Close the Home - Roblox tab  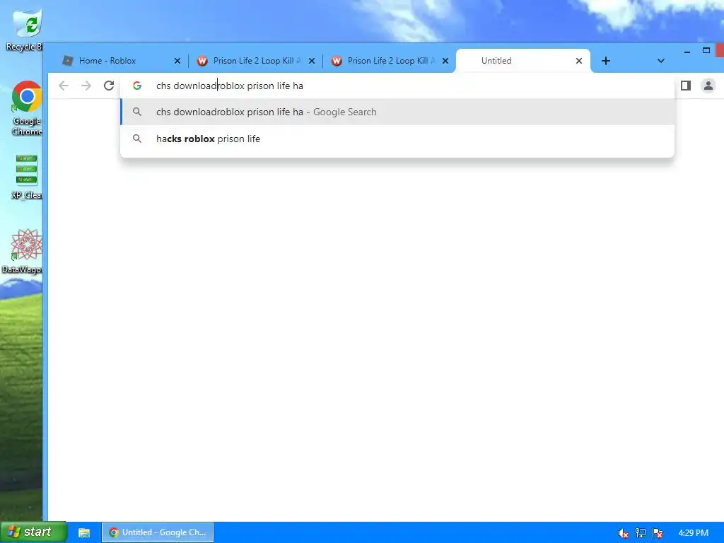click(177, 61)
